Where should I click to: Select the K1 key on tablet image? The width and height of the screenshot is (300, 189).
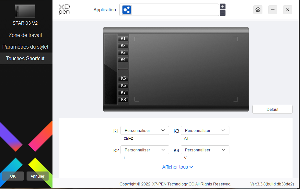(x=123, y=38)
